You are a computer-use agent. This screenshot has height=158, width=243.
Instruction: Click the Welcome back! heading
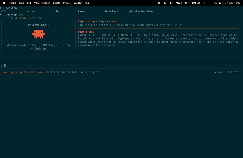click(x=39, y=25)
